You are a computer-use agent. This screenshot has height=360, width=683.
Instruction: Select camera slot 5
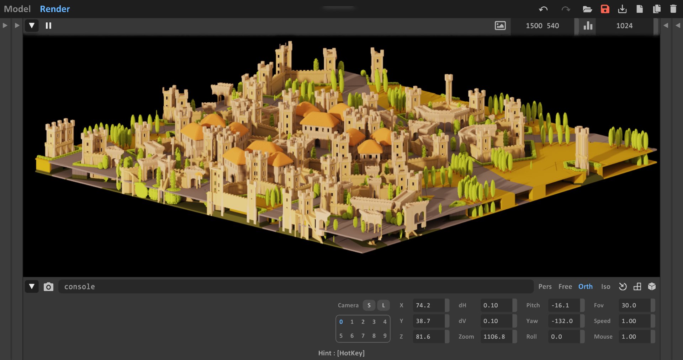click(x=341, y=335)
